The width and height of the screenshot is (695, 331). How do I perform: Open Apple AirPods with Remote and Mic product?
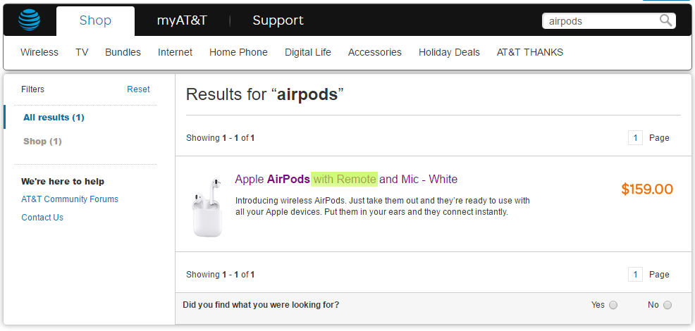pyautogui.click(x=346, y=179)
